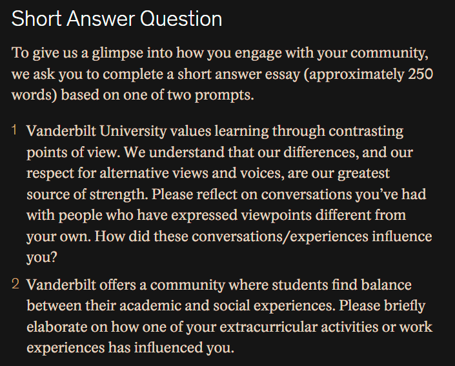Click the intro line starting 'To give us a glimpse'

220,54
